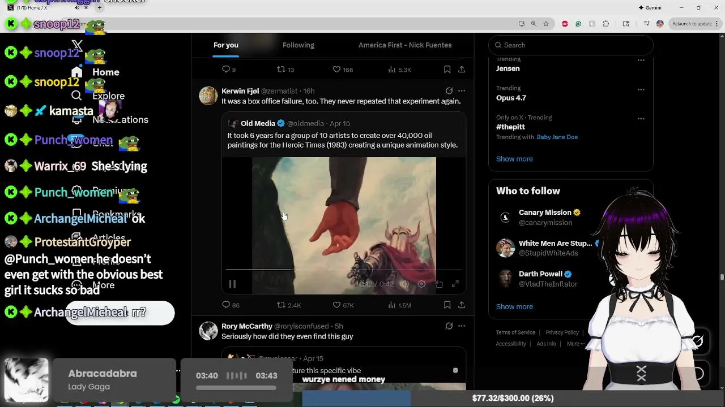The image size is (725, 407).
Task: Open Chrome zoom magnifier icon
Action: (534, 24)
